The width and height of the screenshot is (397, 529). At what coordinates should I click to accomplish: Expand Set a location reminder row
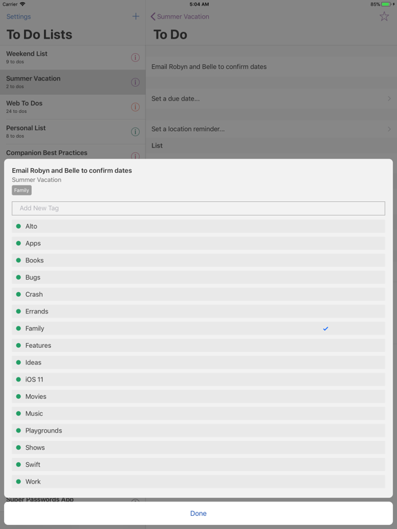272,129
